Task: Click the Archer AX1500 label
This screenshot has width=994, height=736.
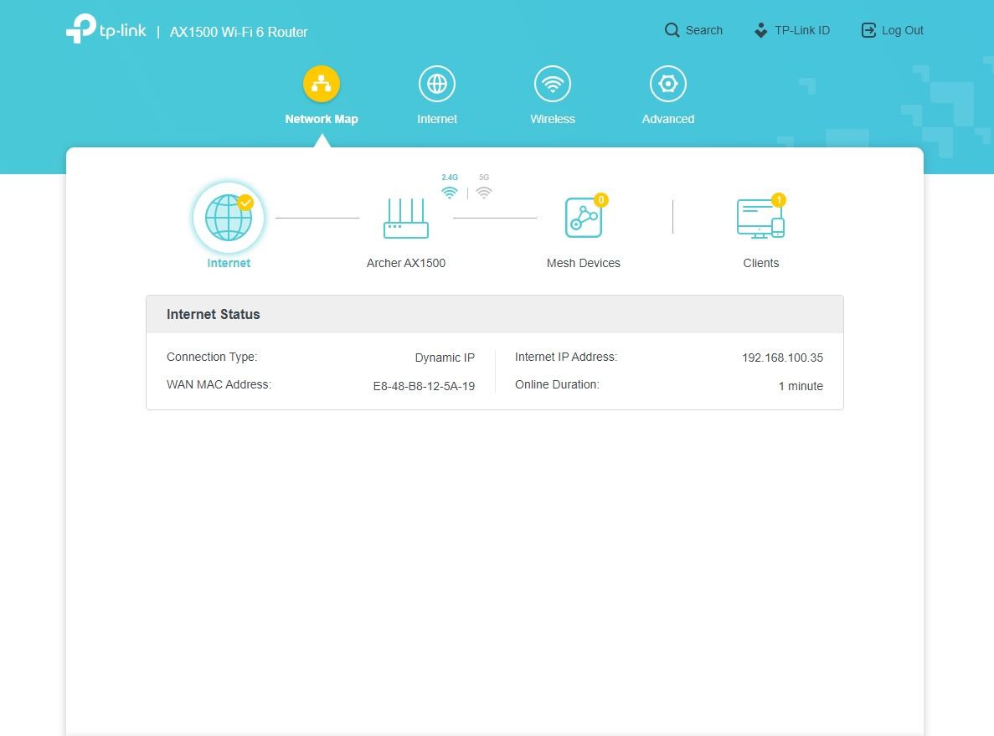Action: (x=405, y=263)
